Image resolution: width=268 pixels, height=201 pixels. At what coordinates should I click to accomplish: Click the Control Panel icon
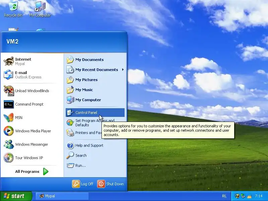(70, 113)
